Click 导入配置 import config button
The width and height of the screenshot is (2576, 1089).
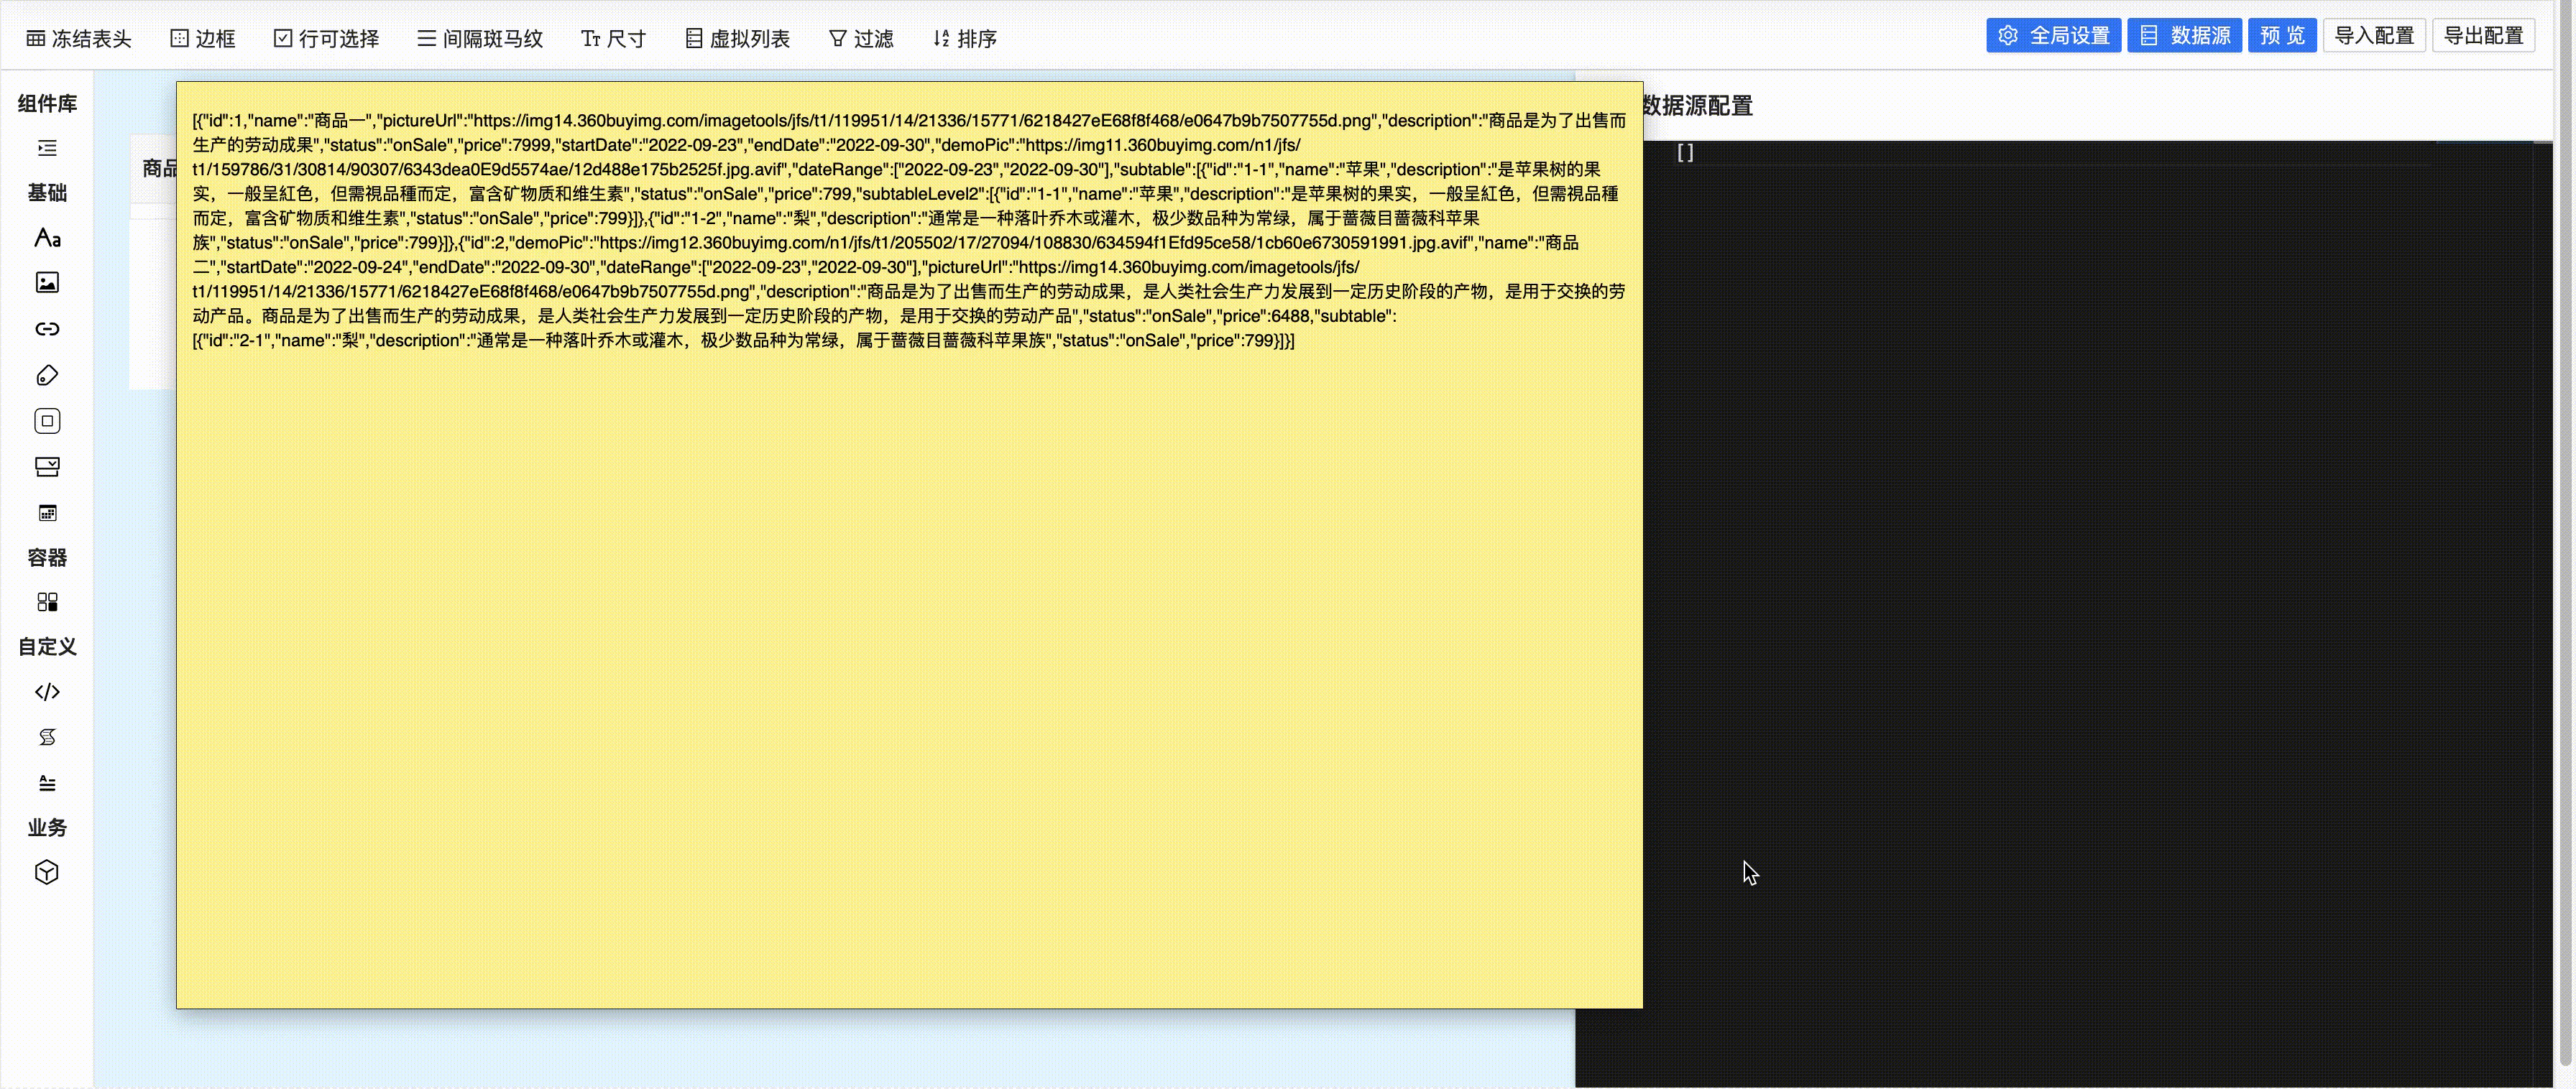pyautogui.click(x=2374, y=35)
